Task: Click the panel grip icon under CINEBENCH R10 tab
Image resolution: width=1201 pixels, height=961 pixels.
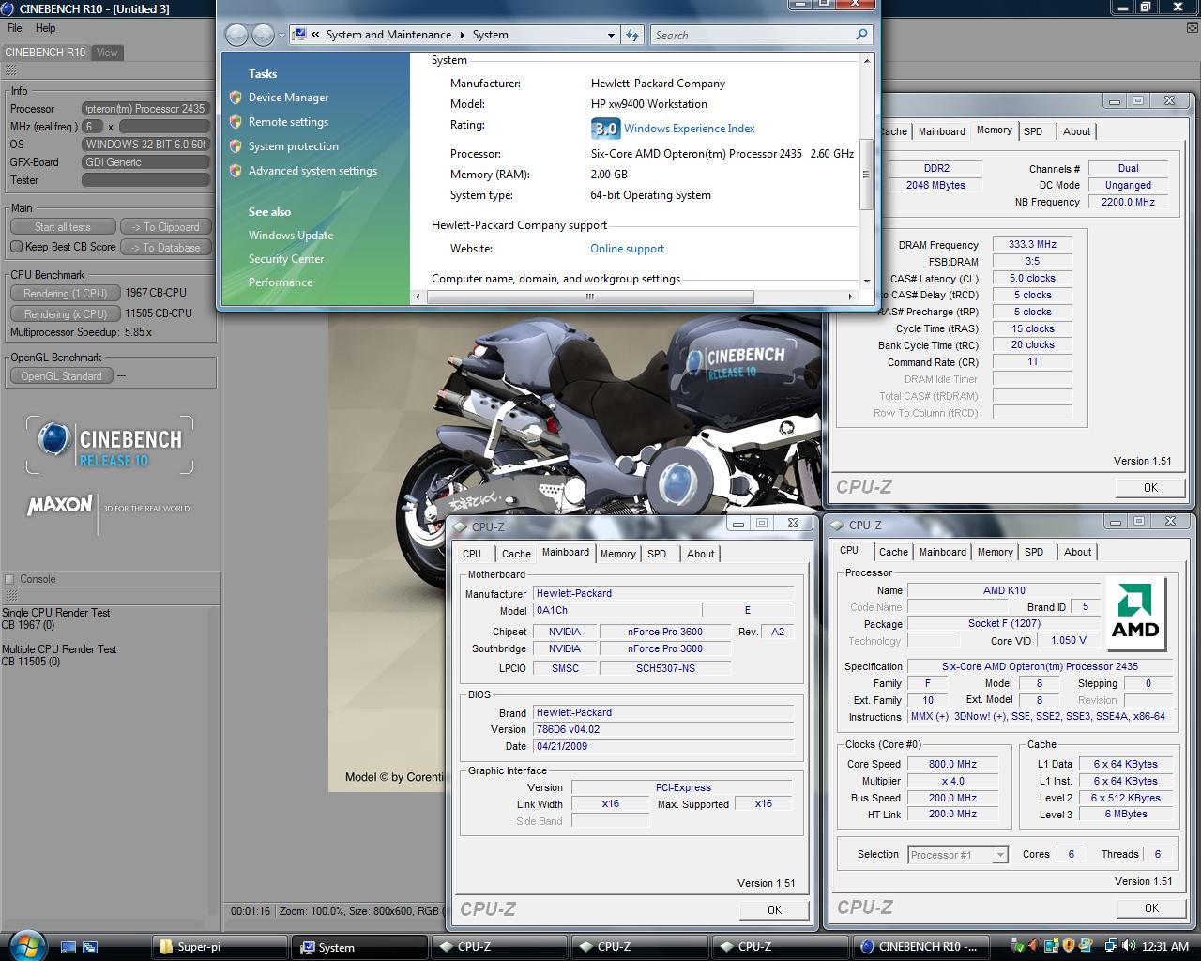Action: [x=11, y=70]
